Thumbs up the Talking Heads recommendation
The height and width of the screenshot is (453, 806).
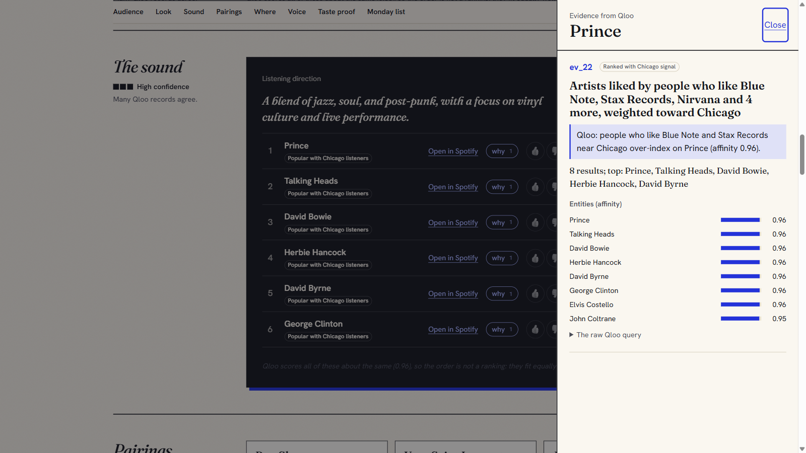[x=535, y=187]
